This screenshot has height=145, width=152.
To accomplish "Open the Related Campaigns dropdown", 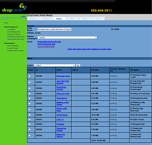I will point(67,38).
